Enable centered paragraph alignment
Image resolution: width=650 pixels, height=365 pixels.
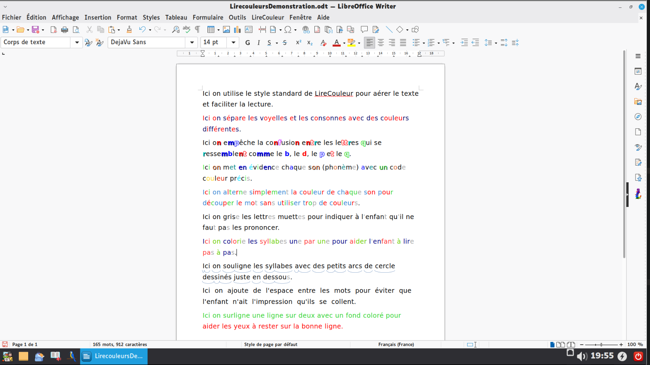(x=381, y=43)
